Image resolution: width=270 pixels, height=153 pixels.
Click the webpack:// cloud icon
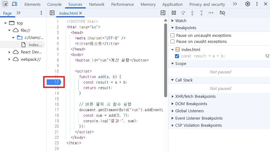(16, 59)
